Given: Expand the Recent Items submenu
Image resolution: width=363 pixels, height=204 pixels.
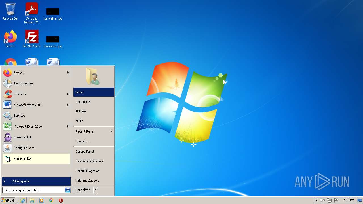Looking at the screenshot, I should point(94,131).
